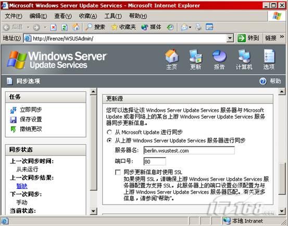Open the 更新 updates section icon
The image size is (288, 226).
coord(196,56)
